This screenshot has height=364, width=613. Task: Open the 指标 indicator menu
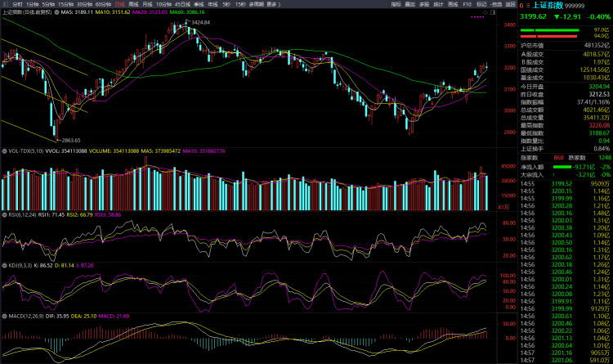coord(396,4)
